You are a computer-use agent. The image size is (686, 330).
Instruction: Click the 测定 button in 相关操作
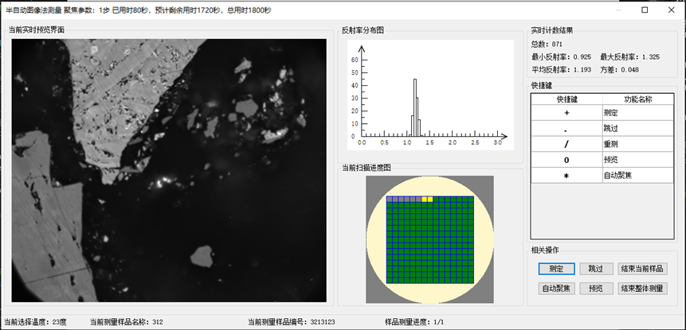[x=555, y=269]
